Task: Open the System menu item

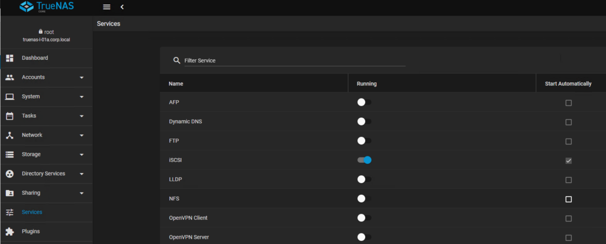Action: pyautogui.click(x=31, y=97)
